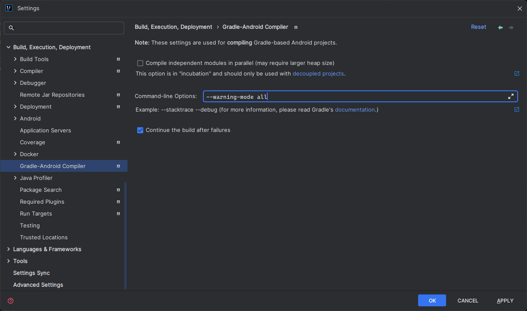This screenshot has width=527, height=311.
Task: Confirm settings with OK button
Action: [432, 300]
